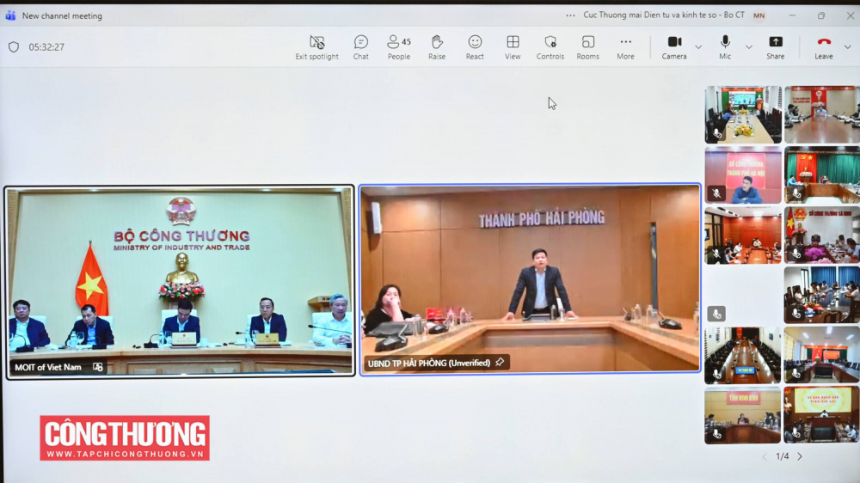
Task: Go to previous page of participant thumbnails
Action: click(765, 456)
